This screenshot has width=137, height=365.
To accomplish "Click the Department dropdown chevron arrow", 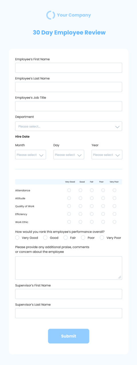I will (117, 127).
